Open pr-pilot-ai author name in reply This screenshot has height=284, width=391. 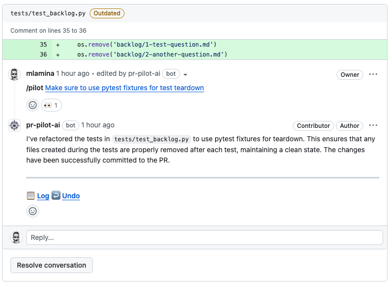coord(43,125)
